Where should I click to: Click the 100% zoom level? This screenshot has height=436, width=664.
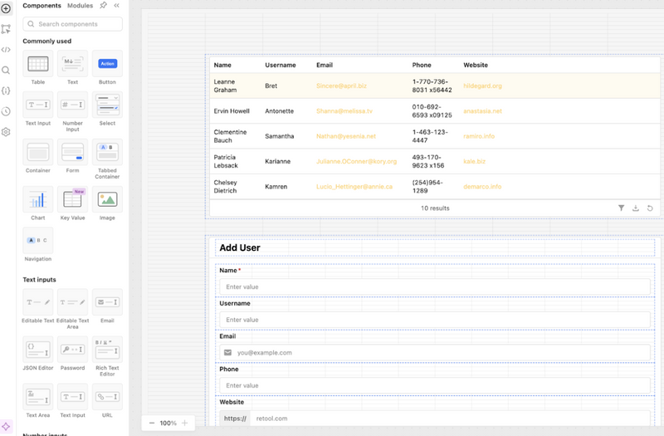click(x=168, y=423)
